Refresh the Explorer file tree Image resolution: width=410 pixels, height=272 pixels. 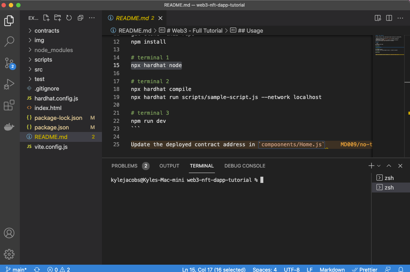point(69,18)
